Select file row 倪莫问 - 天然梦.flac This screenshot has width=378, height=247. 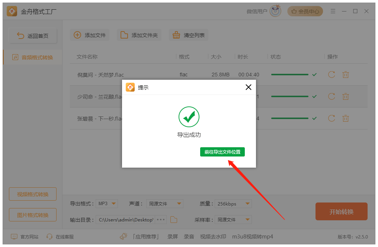pyautogui.click(x=219, y=75)
